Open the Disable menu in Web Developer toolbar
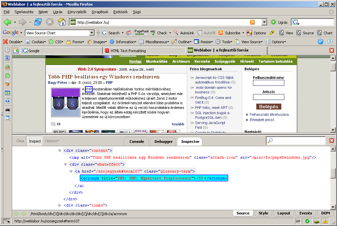Screen dimensions: 337x226 coord(13,42)
